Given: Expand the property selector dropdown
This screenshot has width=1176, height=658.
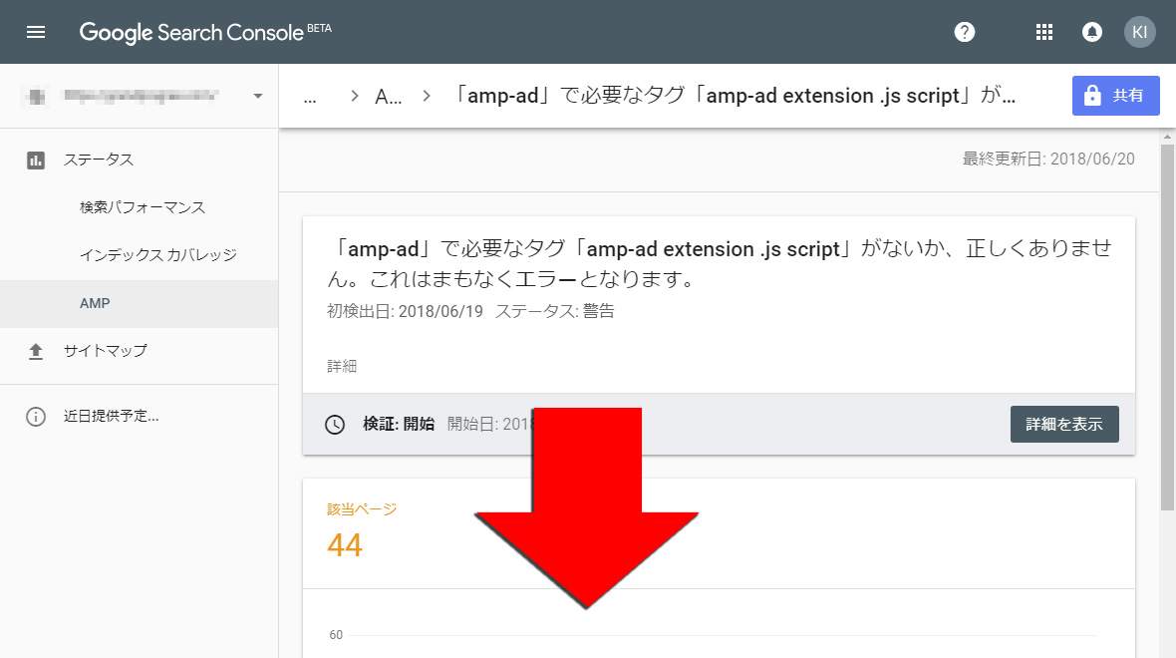Looking at the screenshot, I should pyautogui.click(x=257, y=96).
